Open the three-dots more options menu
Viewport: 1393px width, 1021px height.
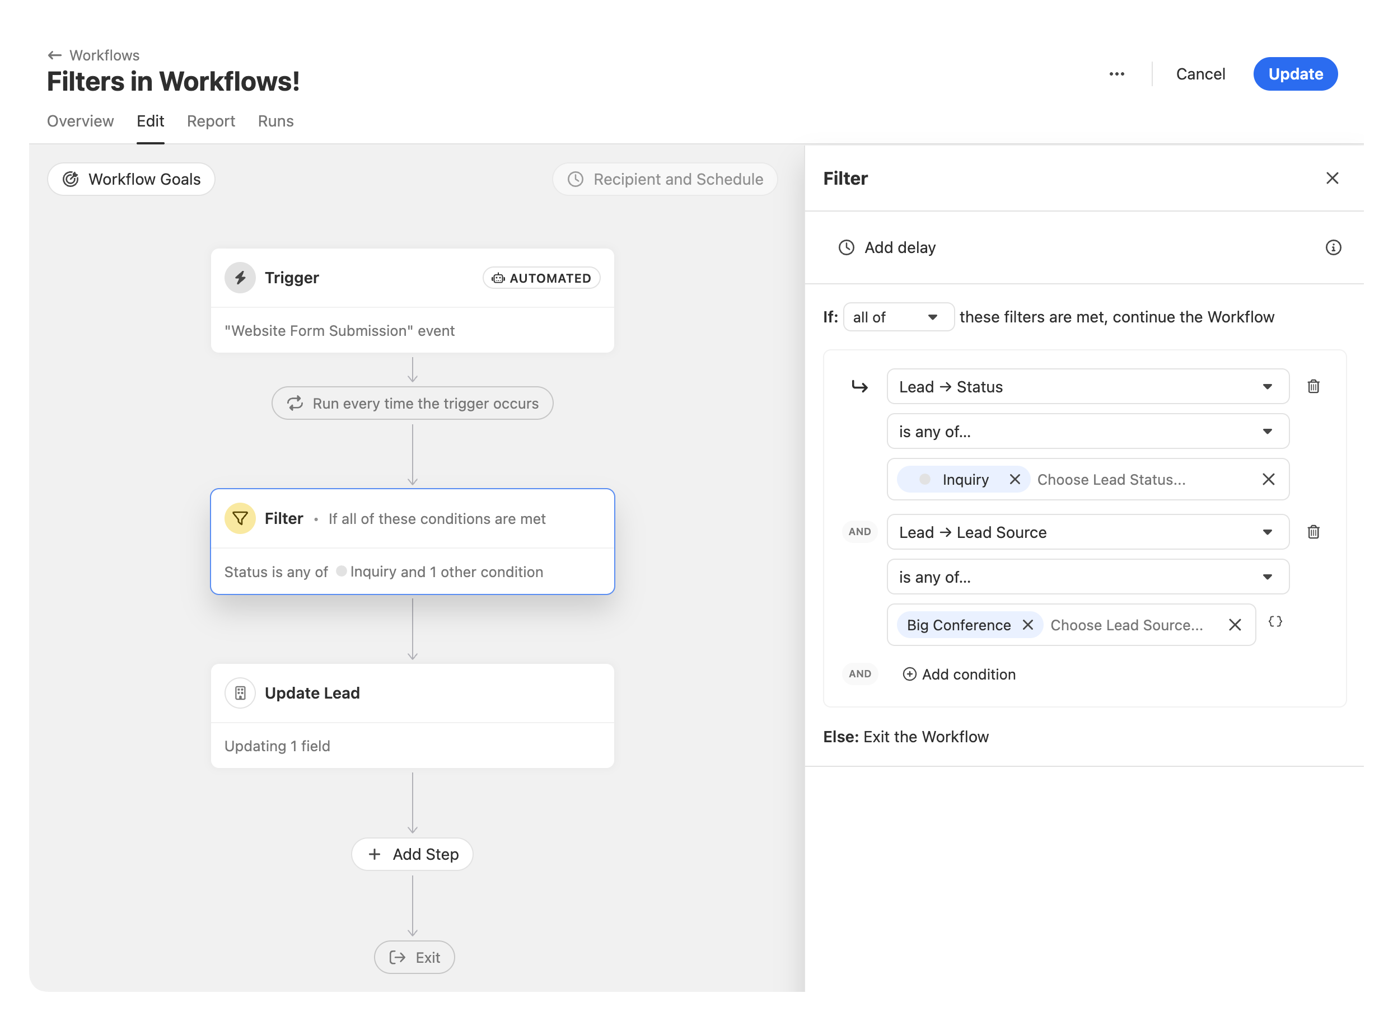pyautogui.click(x=1116, y=74)
